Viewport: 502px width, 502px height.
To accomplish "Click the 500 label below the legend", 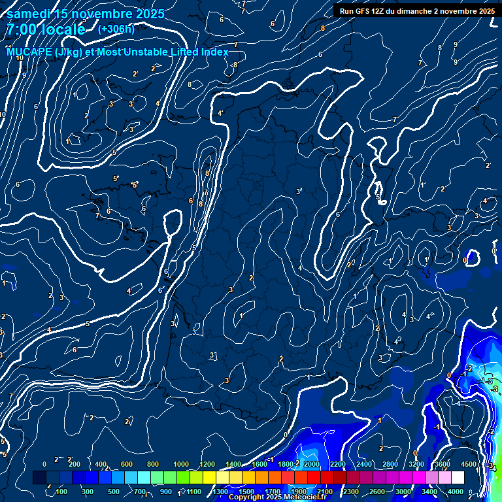I will point(113,492).
